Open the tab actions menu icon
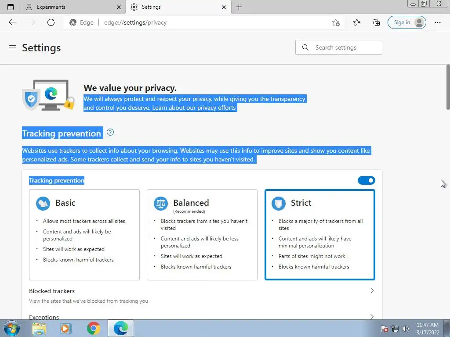 (11, 7)
